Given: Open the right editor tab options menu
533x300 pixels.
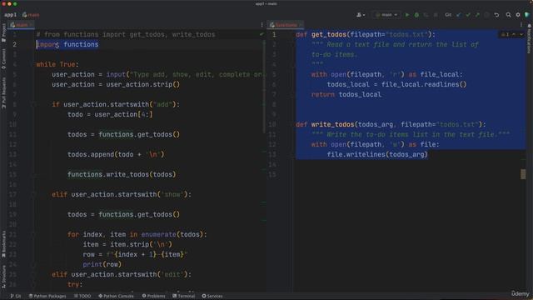Looking at the screenshot, I should click(x=521, y=25).
